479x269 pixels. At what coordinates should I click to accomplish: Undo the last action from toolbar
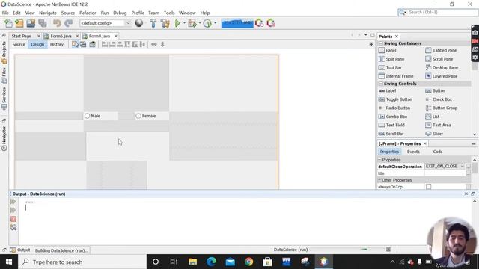tap(57, 23)
